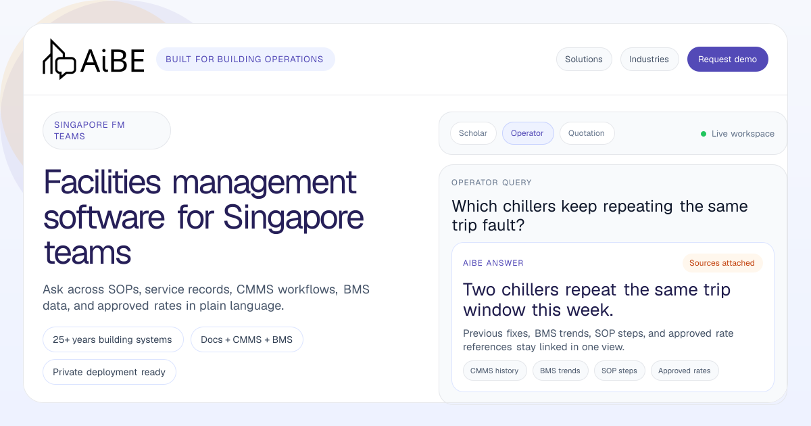This screenshot has width=811, height=426.
Task: Click the Operator Query label
Action: (491, 183)
